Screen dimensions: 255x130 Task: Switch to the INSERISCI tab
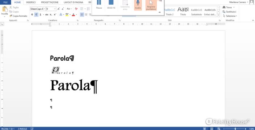[x=31, y=2]
